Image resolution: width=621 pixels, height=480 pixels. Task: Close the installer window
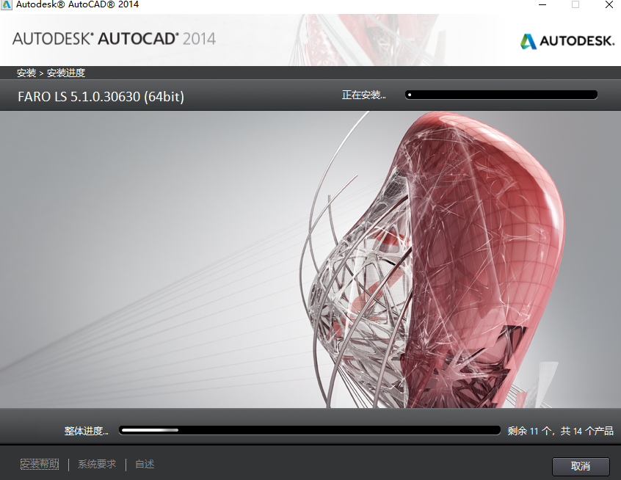click(609, 5)
